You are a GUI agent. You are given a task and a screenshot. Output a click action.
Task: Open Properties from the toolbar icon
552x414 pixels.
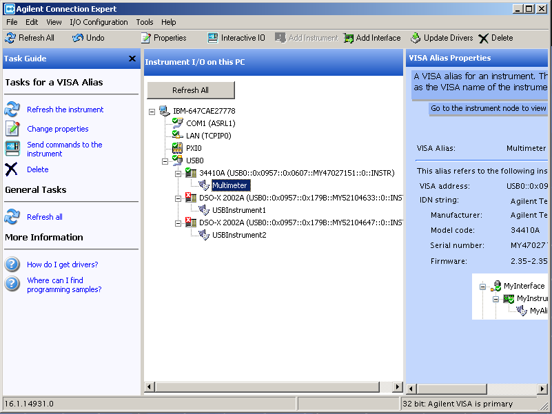point(145,38)
